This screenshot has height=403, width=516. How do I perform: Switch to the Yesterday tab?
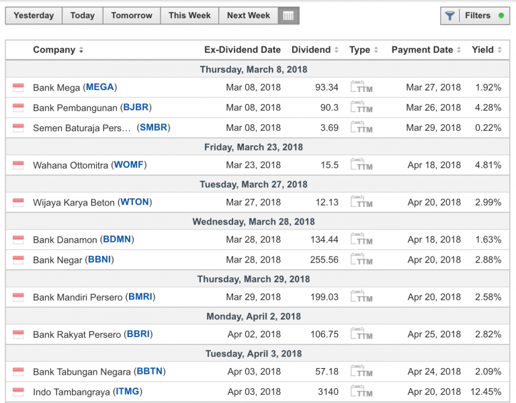pos(34,15)
